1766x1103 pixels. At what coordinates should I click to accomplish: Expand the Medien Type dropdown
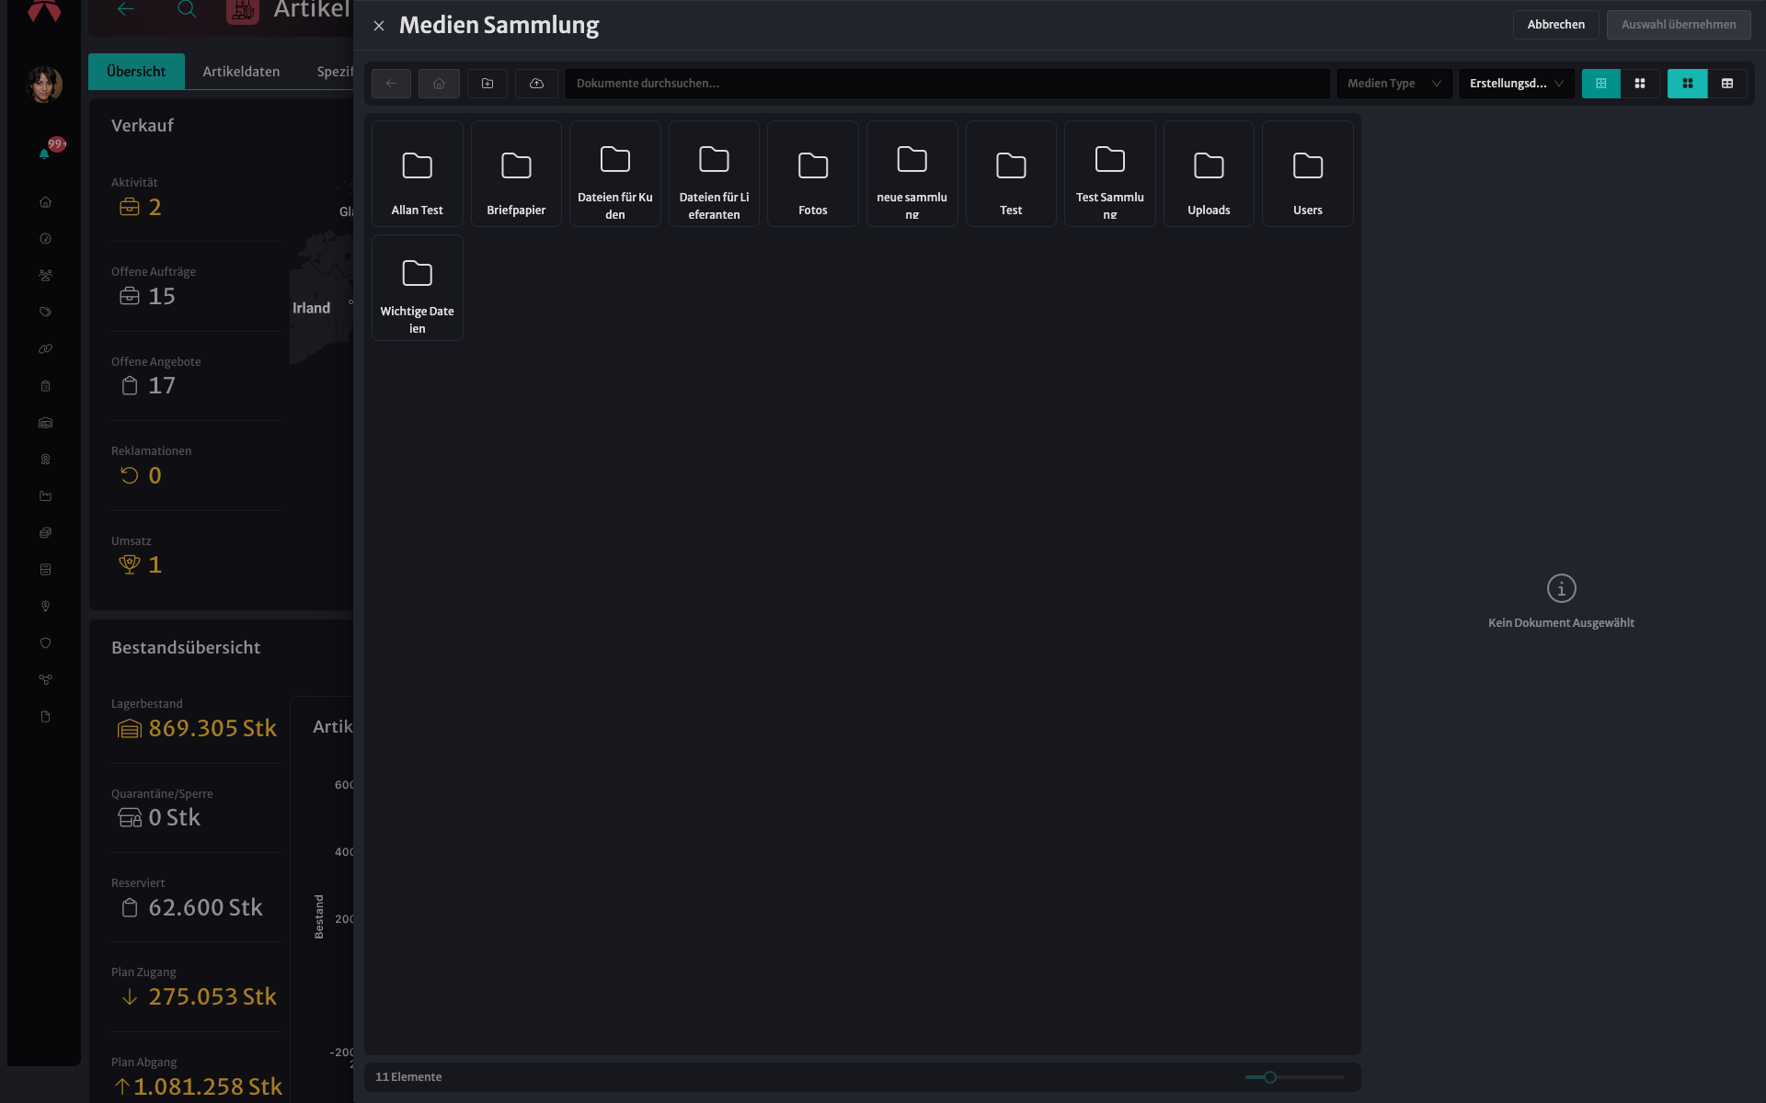pyautogui.click(x=1394, y=84)
